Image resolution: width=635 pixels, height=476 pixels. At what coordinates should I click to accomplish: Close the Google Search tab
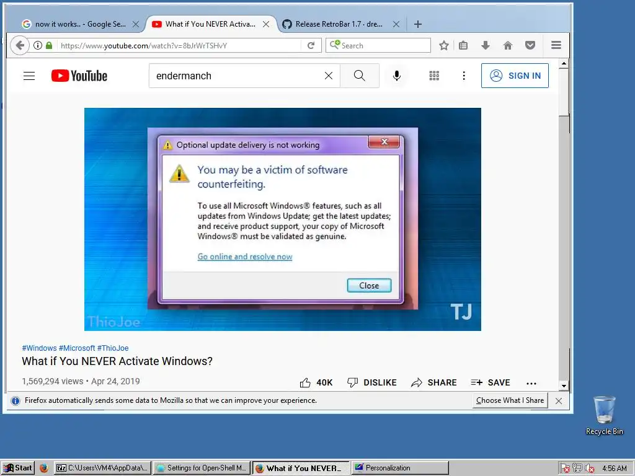(136, 24)
